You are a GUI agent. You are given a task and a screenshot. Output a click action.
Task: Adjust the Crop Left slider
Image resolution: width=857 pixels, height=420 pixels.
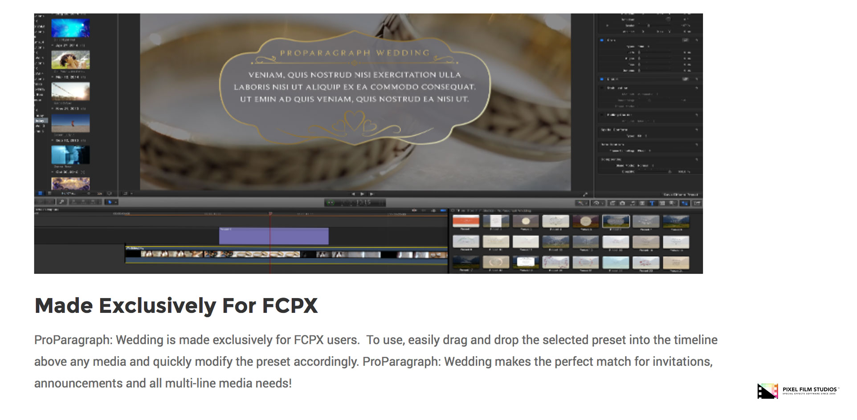655,52
